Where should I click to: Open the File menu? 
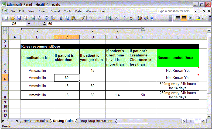(13, 12)
